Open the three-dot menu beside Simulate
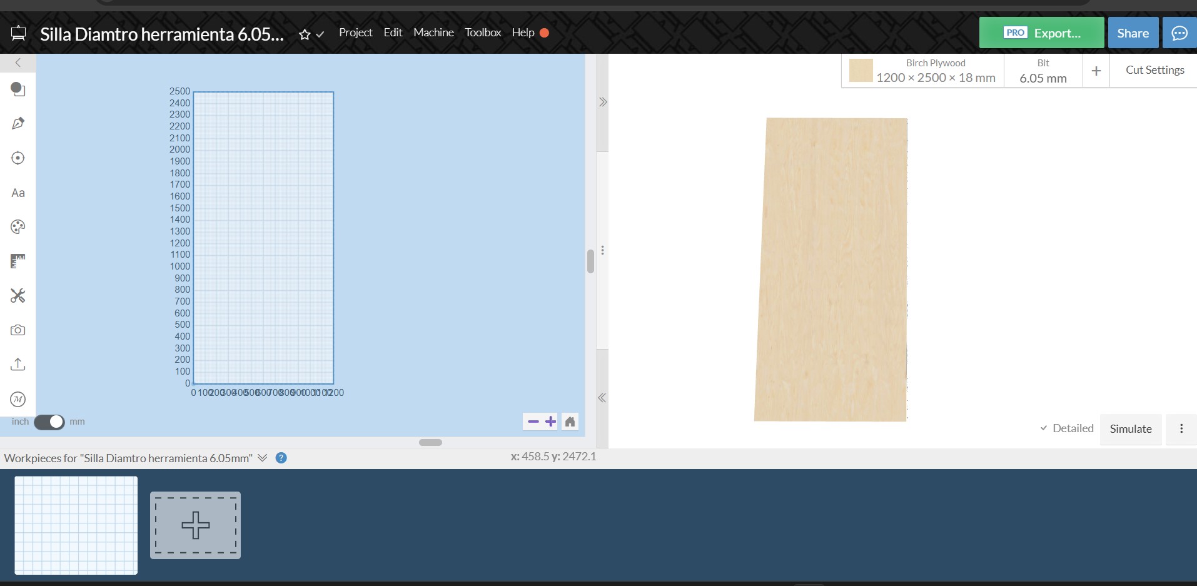The image size is (1197, 586). 1181,428
